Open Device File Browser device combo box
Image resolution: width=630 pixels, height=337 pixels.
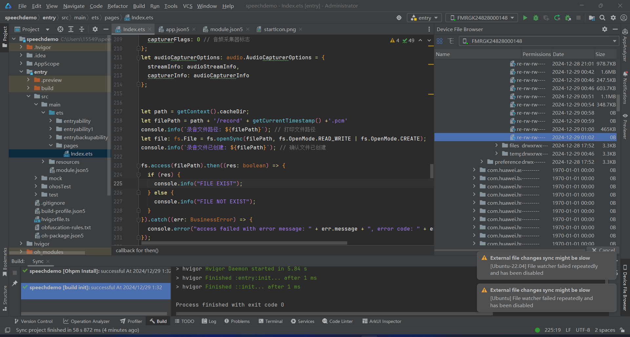click(538, 41)
